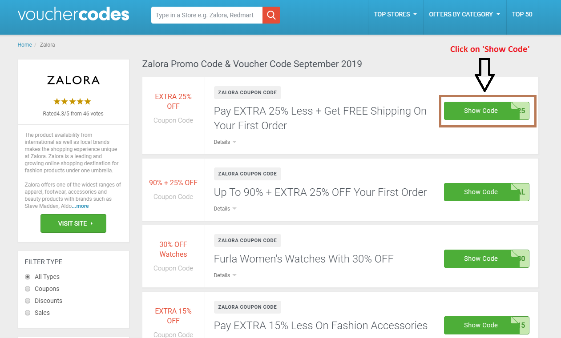The image size is (561, 338).
Task: Follow the Home breadcrumb link
Action: [25, 45]
